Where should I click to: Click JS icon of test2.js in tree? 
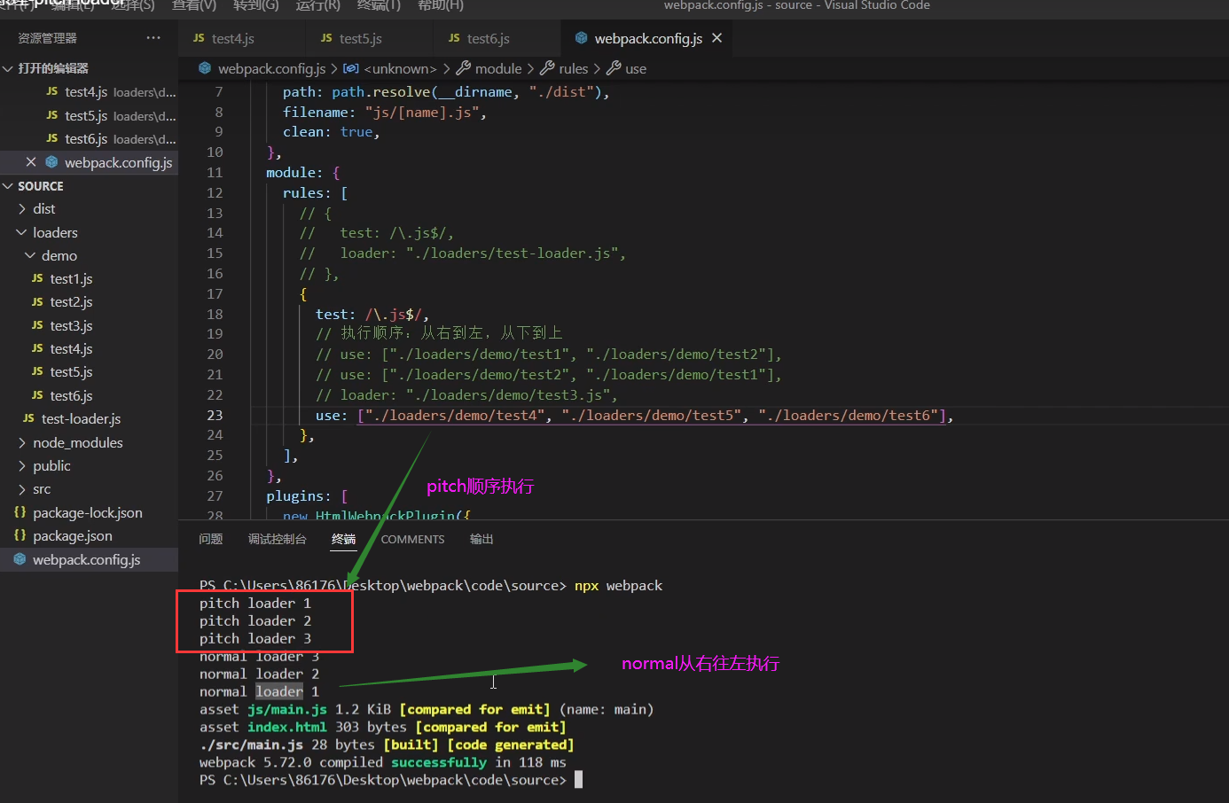tap(37, 302)
